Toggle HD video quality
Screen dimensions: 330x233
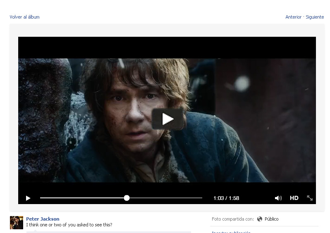[294, 198]
